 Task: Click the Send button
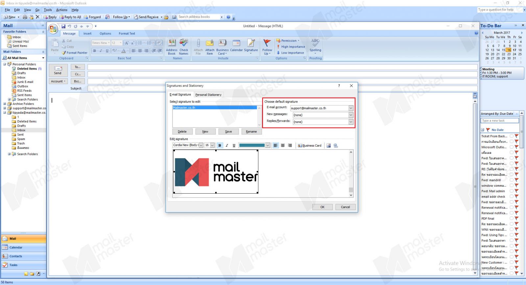[x=58, y=70]
